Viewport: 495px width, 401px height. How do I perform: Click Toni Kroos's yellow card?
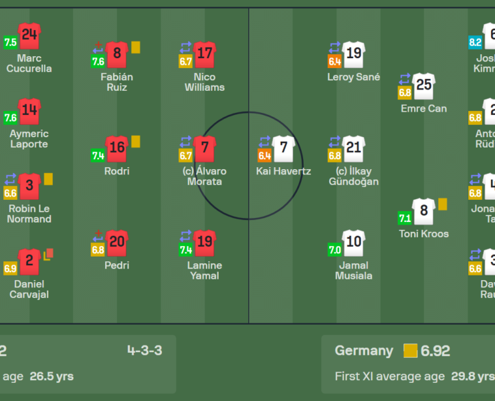tap(442, 204)
